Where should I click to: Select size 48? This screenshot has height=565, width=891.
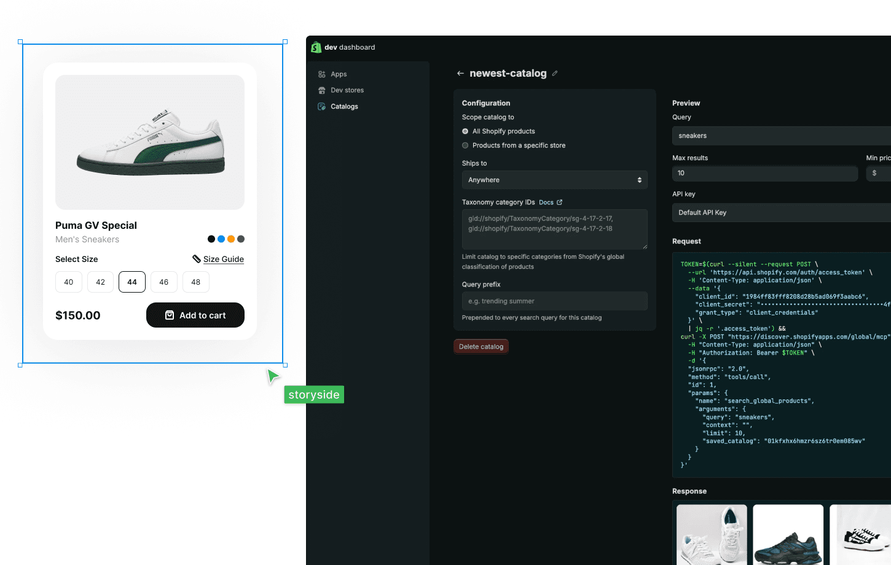pyautogui.click(x=196, y=282)
